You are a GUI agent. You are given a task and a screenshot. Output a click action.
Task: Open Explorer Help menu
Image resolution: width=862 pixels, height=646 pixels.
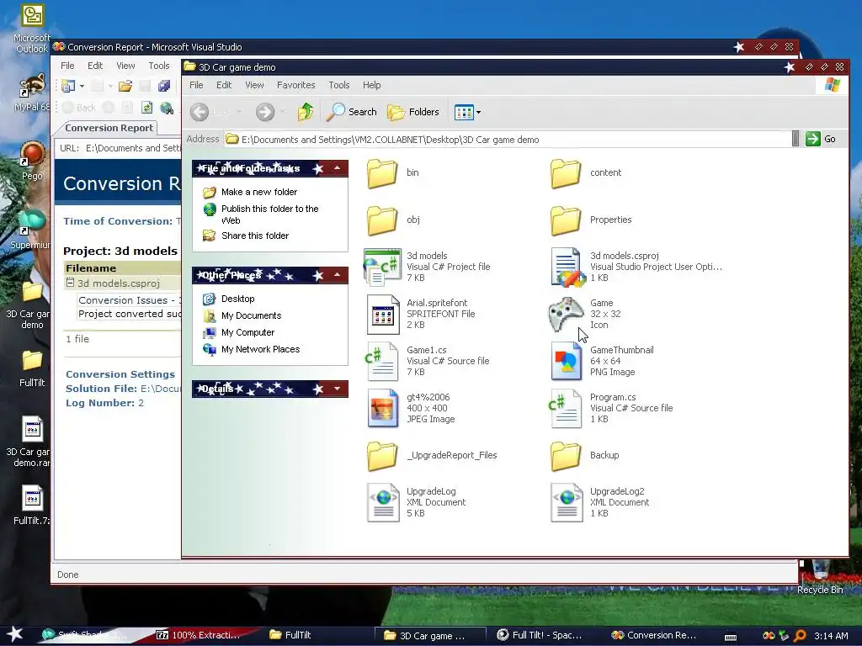[x=371, y=85]
